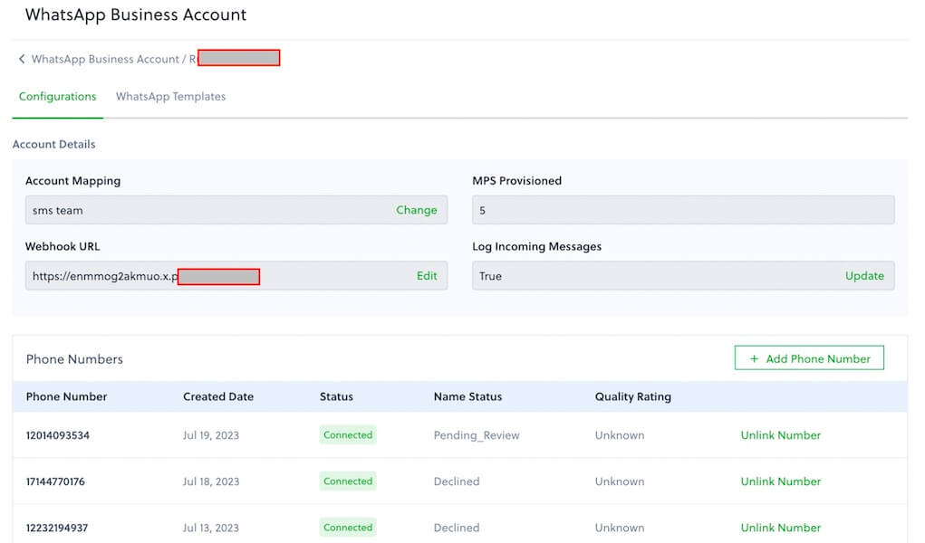Click the MPS Provisioned field
Screen dimensions: 925x543
[682, 210]
